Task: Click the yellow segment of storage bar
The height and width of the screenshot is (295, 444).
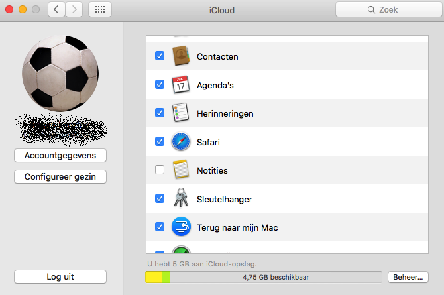Action: [x=154, y=277]
